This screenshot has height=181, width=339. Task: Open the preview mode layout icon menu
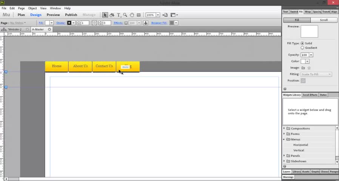(x=174, y=15)
